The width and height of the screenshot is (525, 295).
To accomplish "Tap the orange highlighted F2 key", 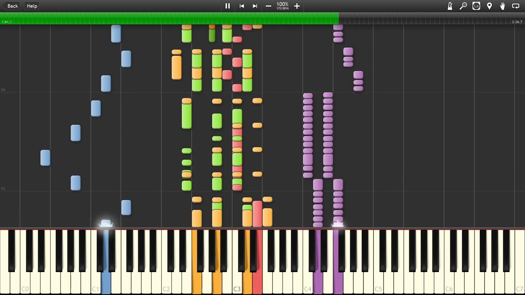I will (197, 283).
